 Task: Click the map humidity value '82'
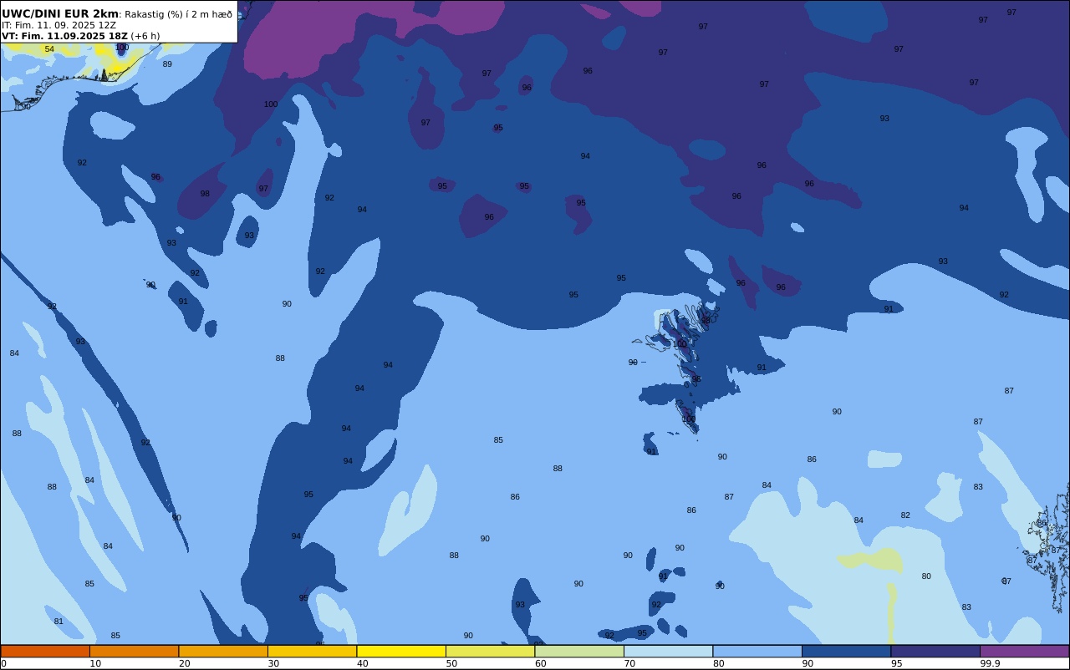(905, 515)
